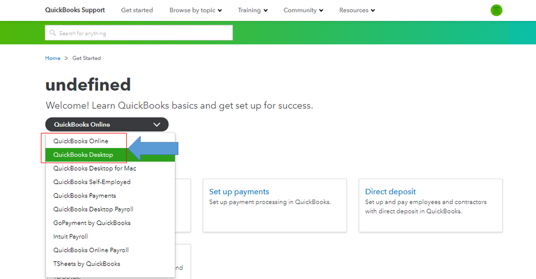Viewport: 536px width, 279px height.
Task: Choose QuickBooks Desktop Payroll option
Action: (x=110, y=209)
